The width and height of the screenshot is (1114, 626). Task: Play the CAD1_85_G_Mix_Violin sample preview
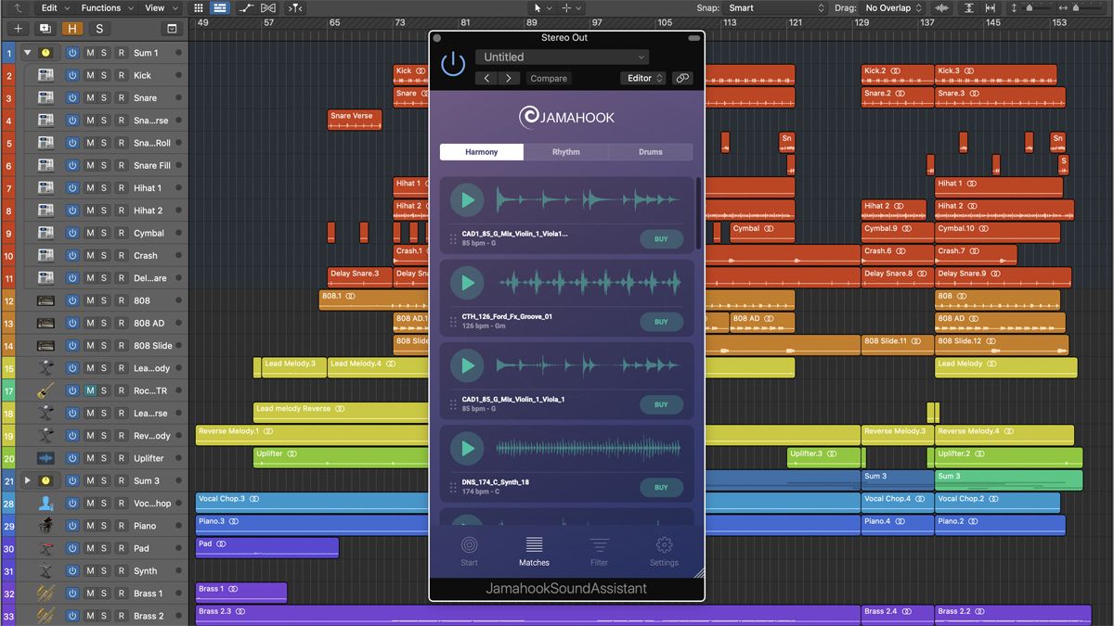[467, 199]
